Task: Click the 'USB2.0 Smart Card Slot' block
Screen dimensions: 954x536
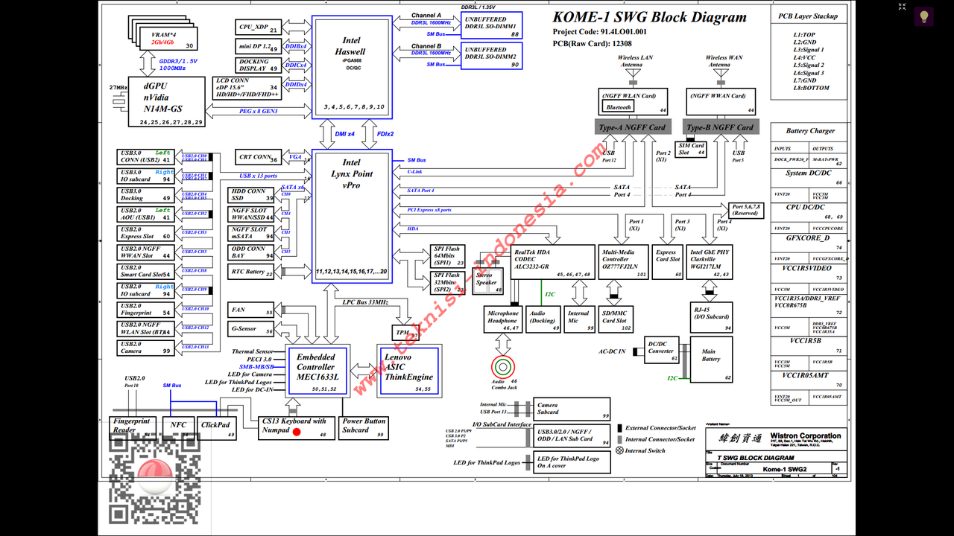Action: pyautogui.click(x=145, y=272)
